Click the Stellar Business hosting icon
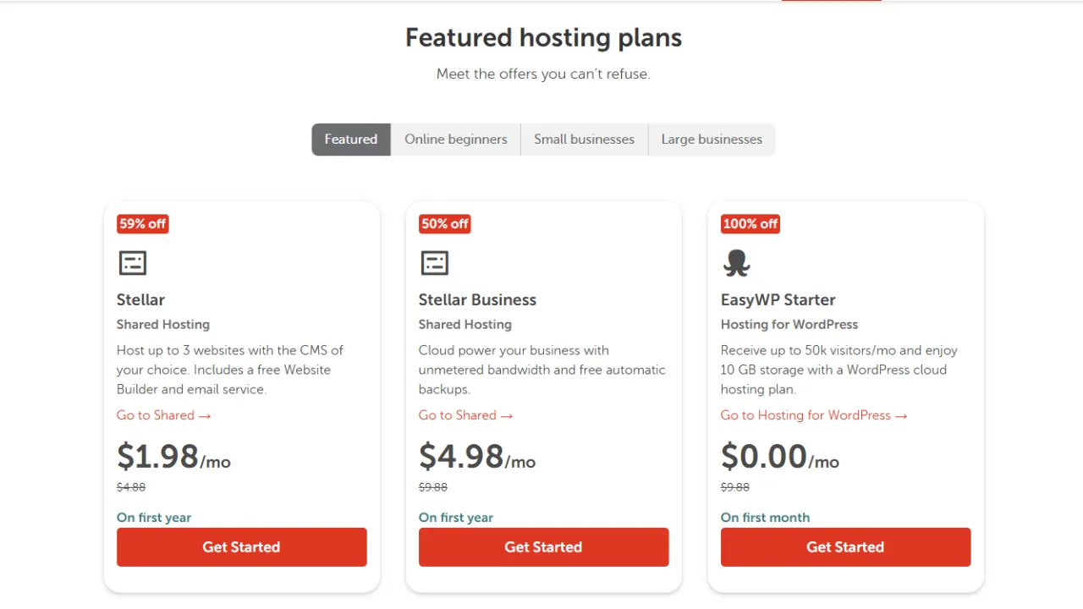The image size is (1083, 609). [434, 263]
